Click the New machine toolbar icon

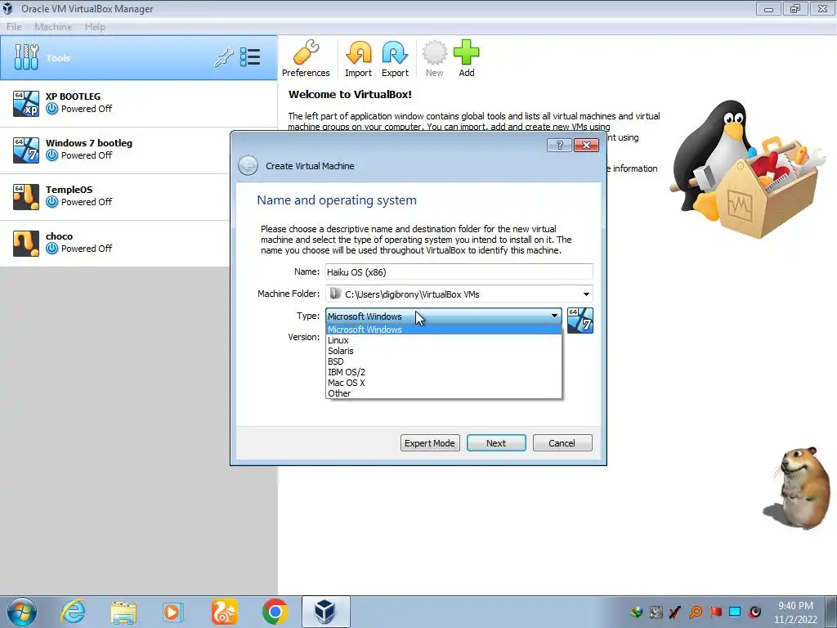coord(435,59)
